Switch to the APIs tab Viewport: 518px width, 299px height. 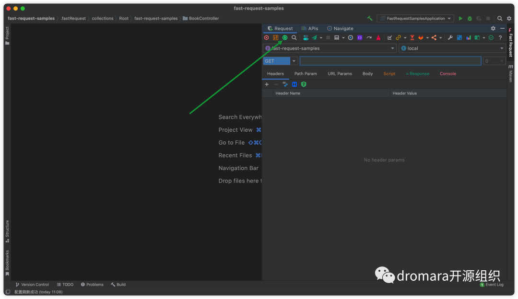pyautogui.click(x=310, y=28)
